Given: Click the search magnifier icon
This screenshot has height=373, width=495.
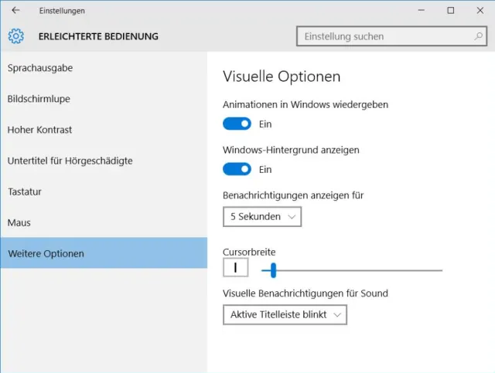Looking at the screenshot, I should pyautogui.click(x=479, y=36).
